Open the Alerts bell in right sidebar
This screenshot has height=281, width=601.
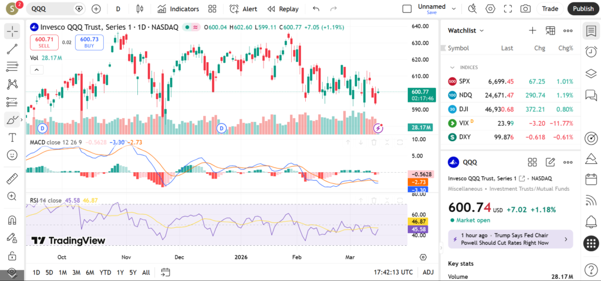point(590,221)
